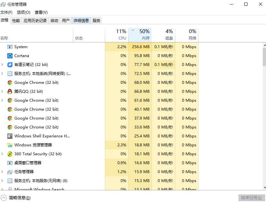The height and width of the screenshot is (205, 266).
Task: Click the Windows Shell Experience Host icon
Action: pyautogui.click(x=10, y=136)
